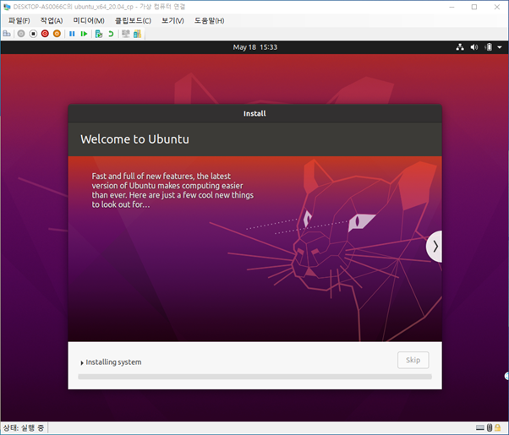Turn off the VM with the black square icon
The height and width of the screenshot is (435, 509).
point(33,34)
